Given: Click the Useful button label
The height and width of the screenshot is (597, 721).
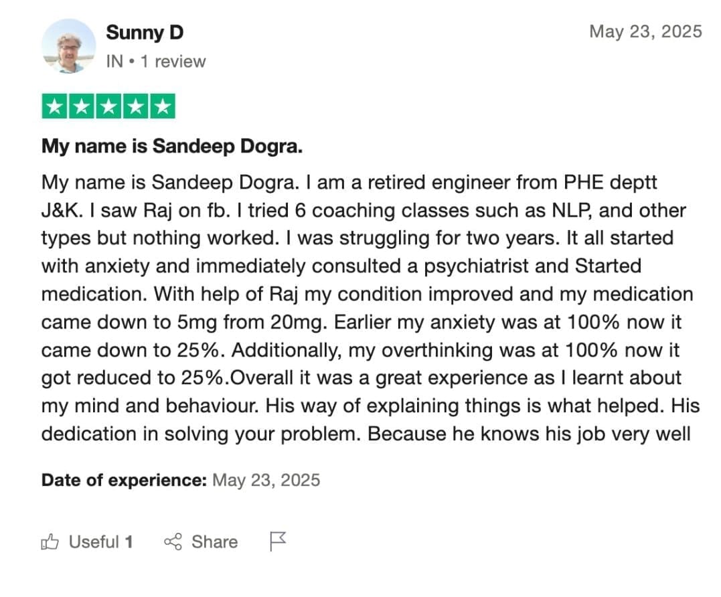Looking at the screenshot, I should (94, 542).
